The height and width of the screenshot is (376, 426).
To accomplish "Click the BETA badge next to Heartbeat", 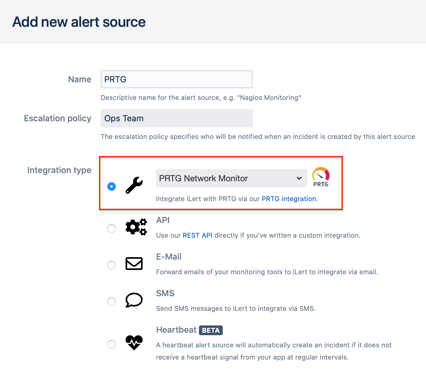I will (211, 330).
